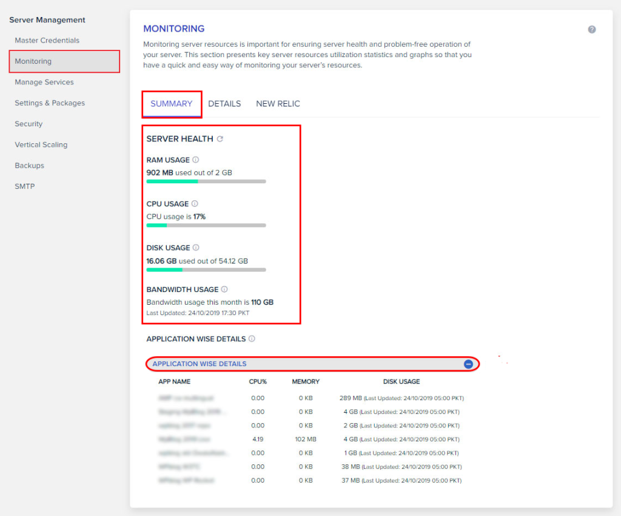Image resolution: width=621 pixels, height=516 pixels.
Task: Click the RAM usage progress bar
Action: [206, 182]
